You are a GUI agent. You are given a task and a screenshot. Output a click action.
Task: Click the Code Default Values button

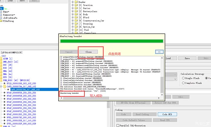(134, 120)
